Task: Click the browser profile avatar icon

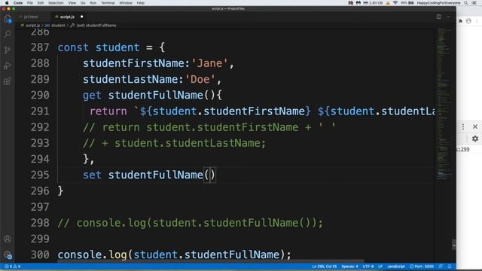Action: (x=468, y=21)
